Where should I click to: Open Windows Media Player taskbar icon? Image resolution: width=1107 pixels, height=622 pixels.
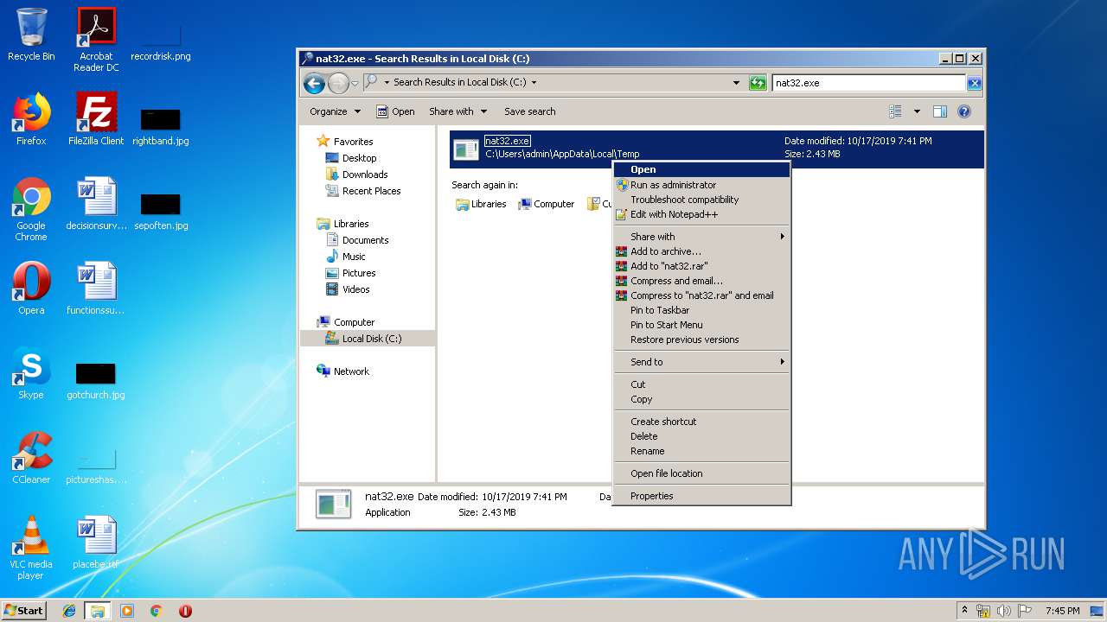[127, 611]
